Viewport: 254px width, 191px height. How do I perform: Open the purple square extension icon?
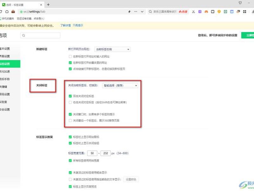coord(200,11)
